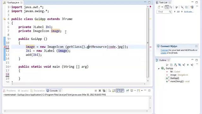Collapse all in Outline toolbar
Image resolution: width=202 pixels, height=114 pixels.
(171, 65)
